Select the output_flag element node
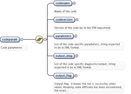 pyautogui.click(x=64, y=76)
